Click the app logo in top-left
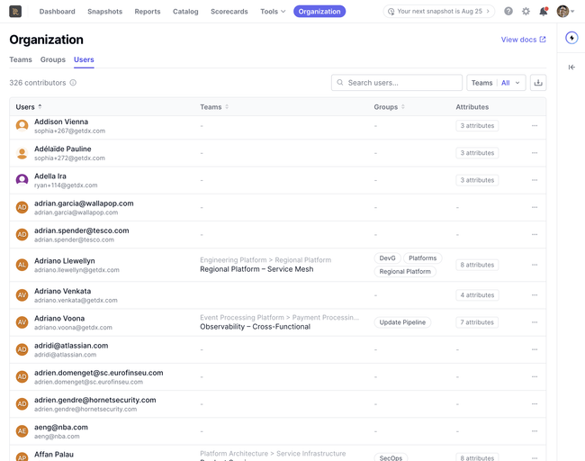This screenshot has height=461, width=585. coord(15,12)
